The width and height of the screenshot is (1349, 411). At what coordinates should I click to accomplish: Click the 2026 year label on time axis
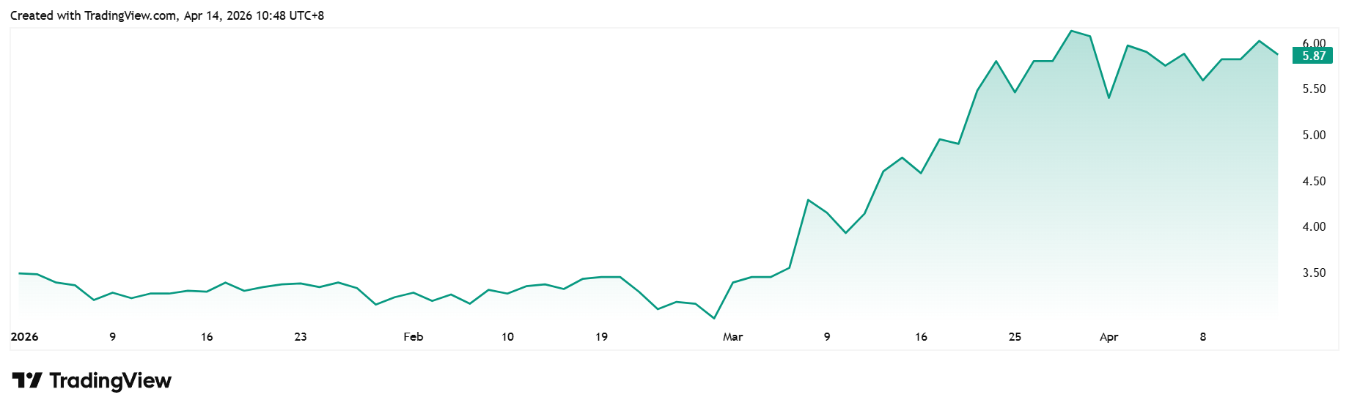[24, 337]
